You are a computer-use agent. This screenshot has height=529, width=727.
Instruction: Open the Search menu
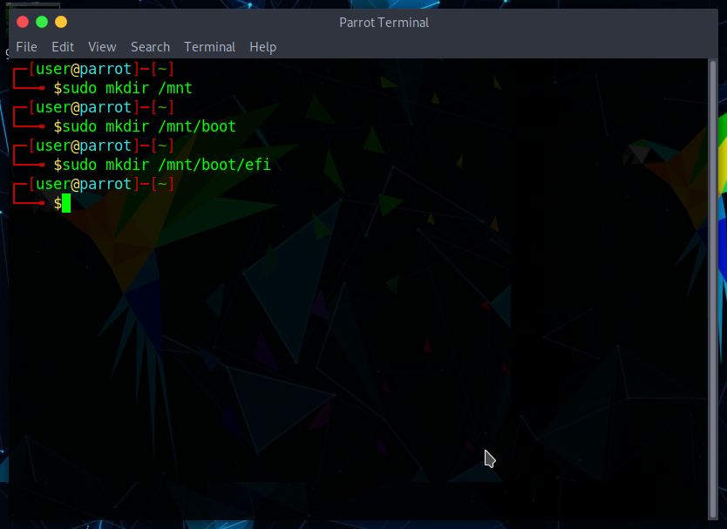click(x=150, y=47)
